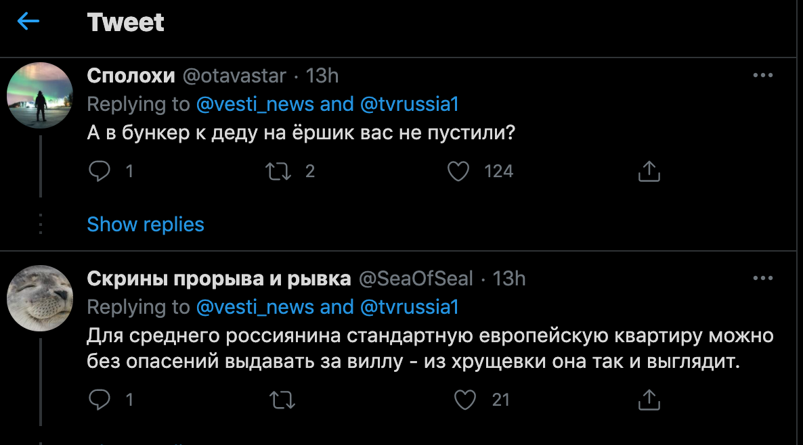This screenshot has width=803, height=445.
Task: Expand Show replies under Сполохи tweet
Action: click(146, 224)
